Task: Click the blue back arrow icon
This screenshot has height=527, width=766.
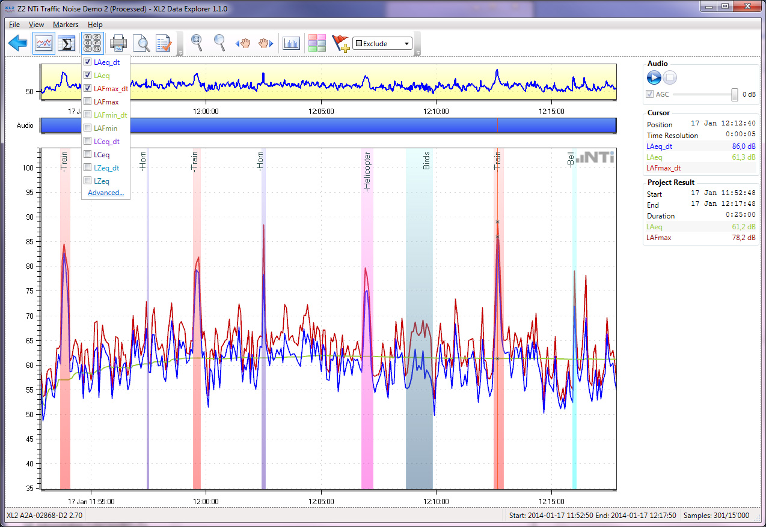Action: [x=19, y=43]
